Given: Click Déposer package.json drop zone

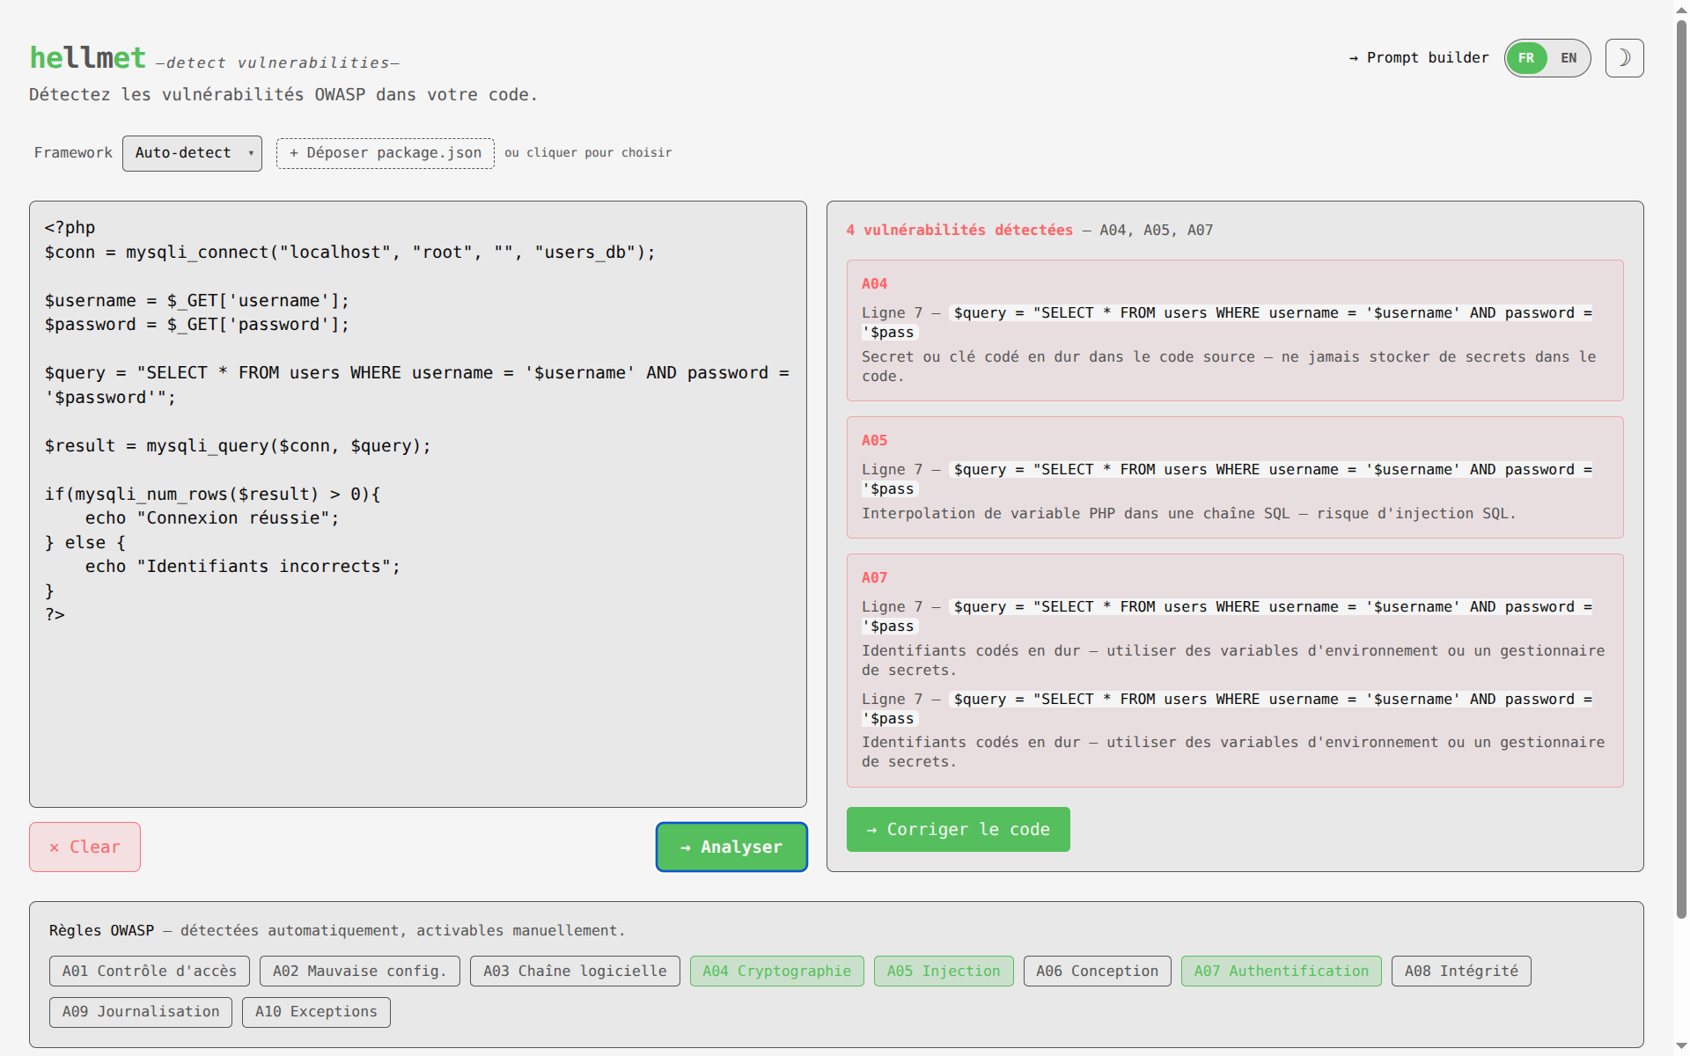Looking at the screenshot, I should click(x=386, y=153).
